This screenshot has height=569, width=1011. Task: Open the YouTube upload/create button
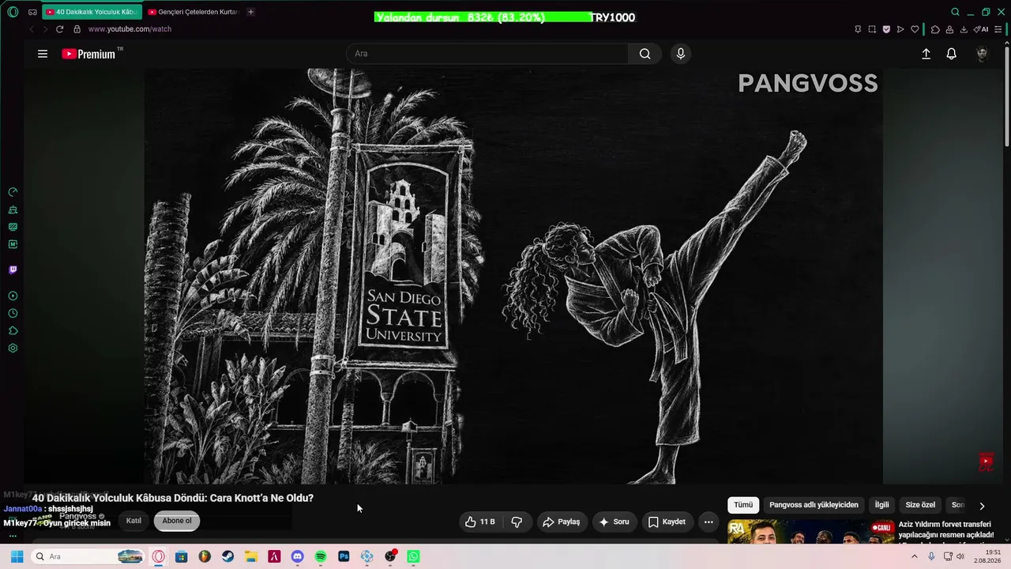[926, 54]
